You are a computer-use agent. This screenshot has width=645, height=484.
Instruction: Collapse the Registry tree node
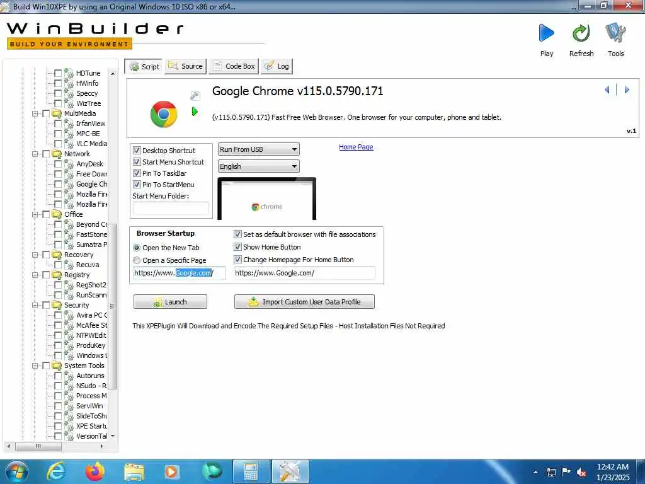pos(35,275)
